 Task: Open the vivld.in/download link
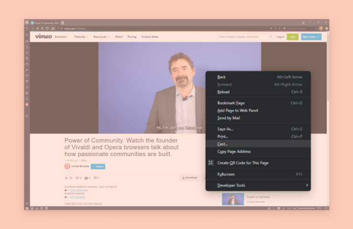pyautogui.click(x=78, y=190)
